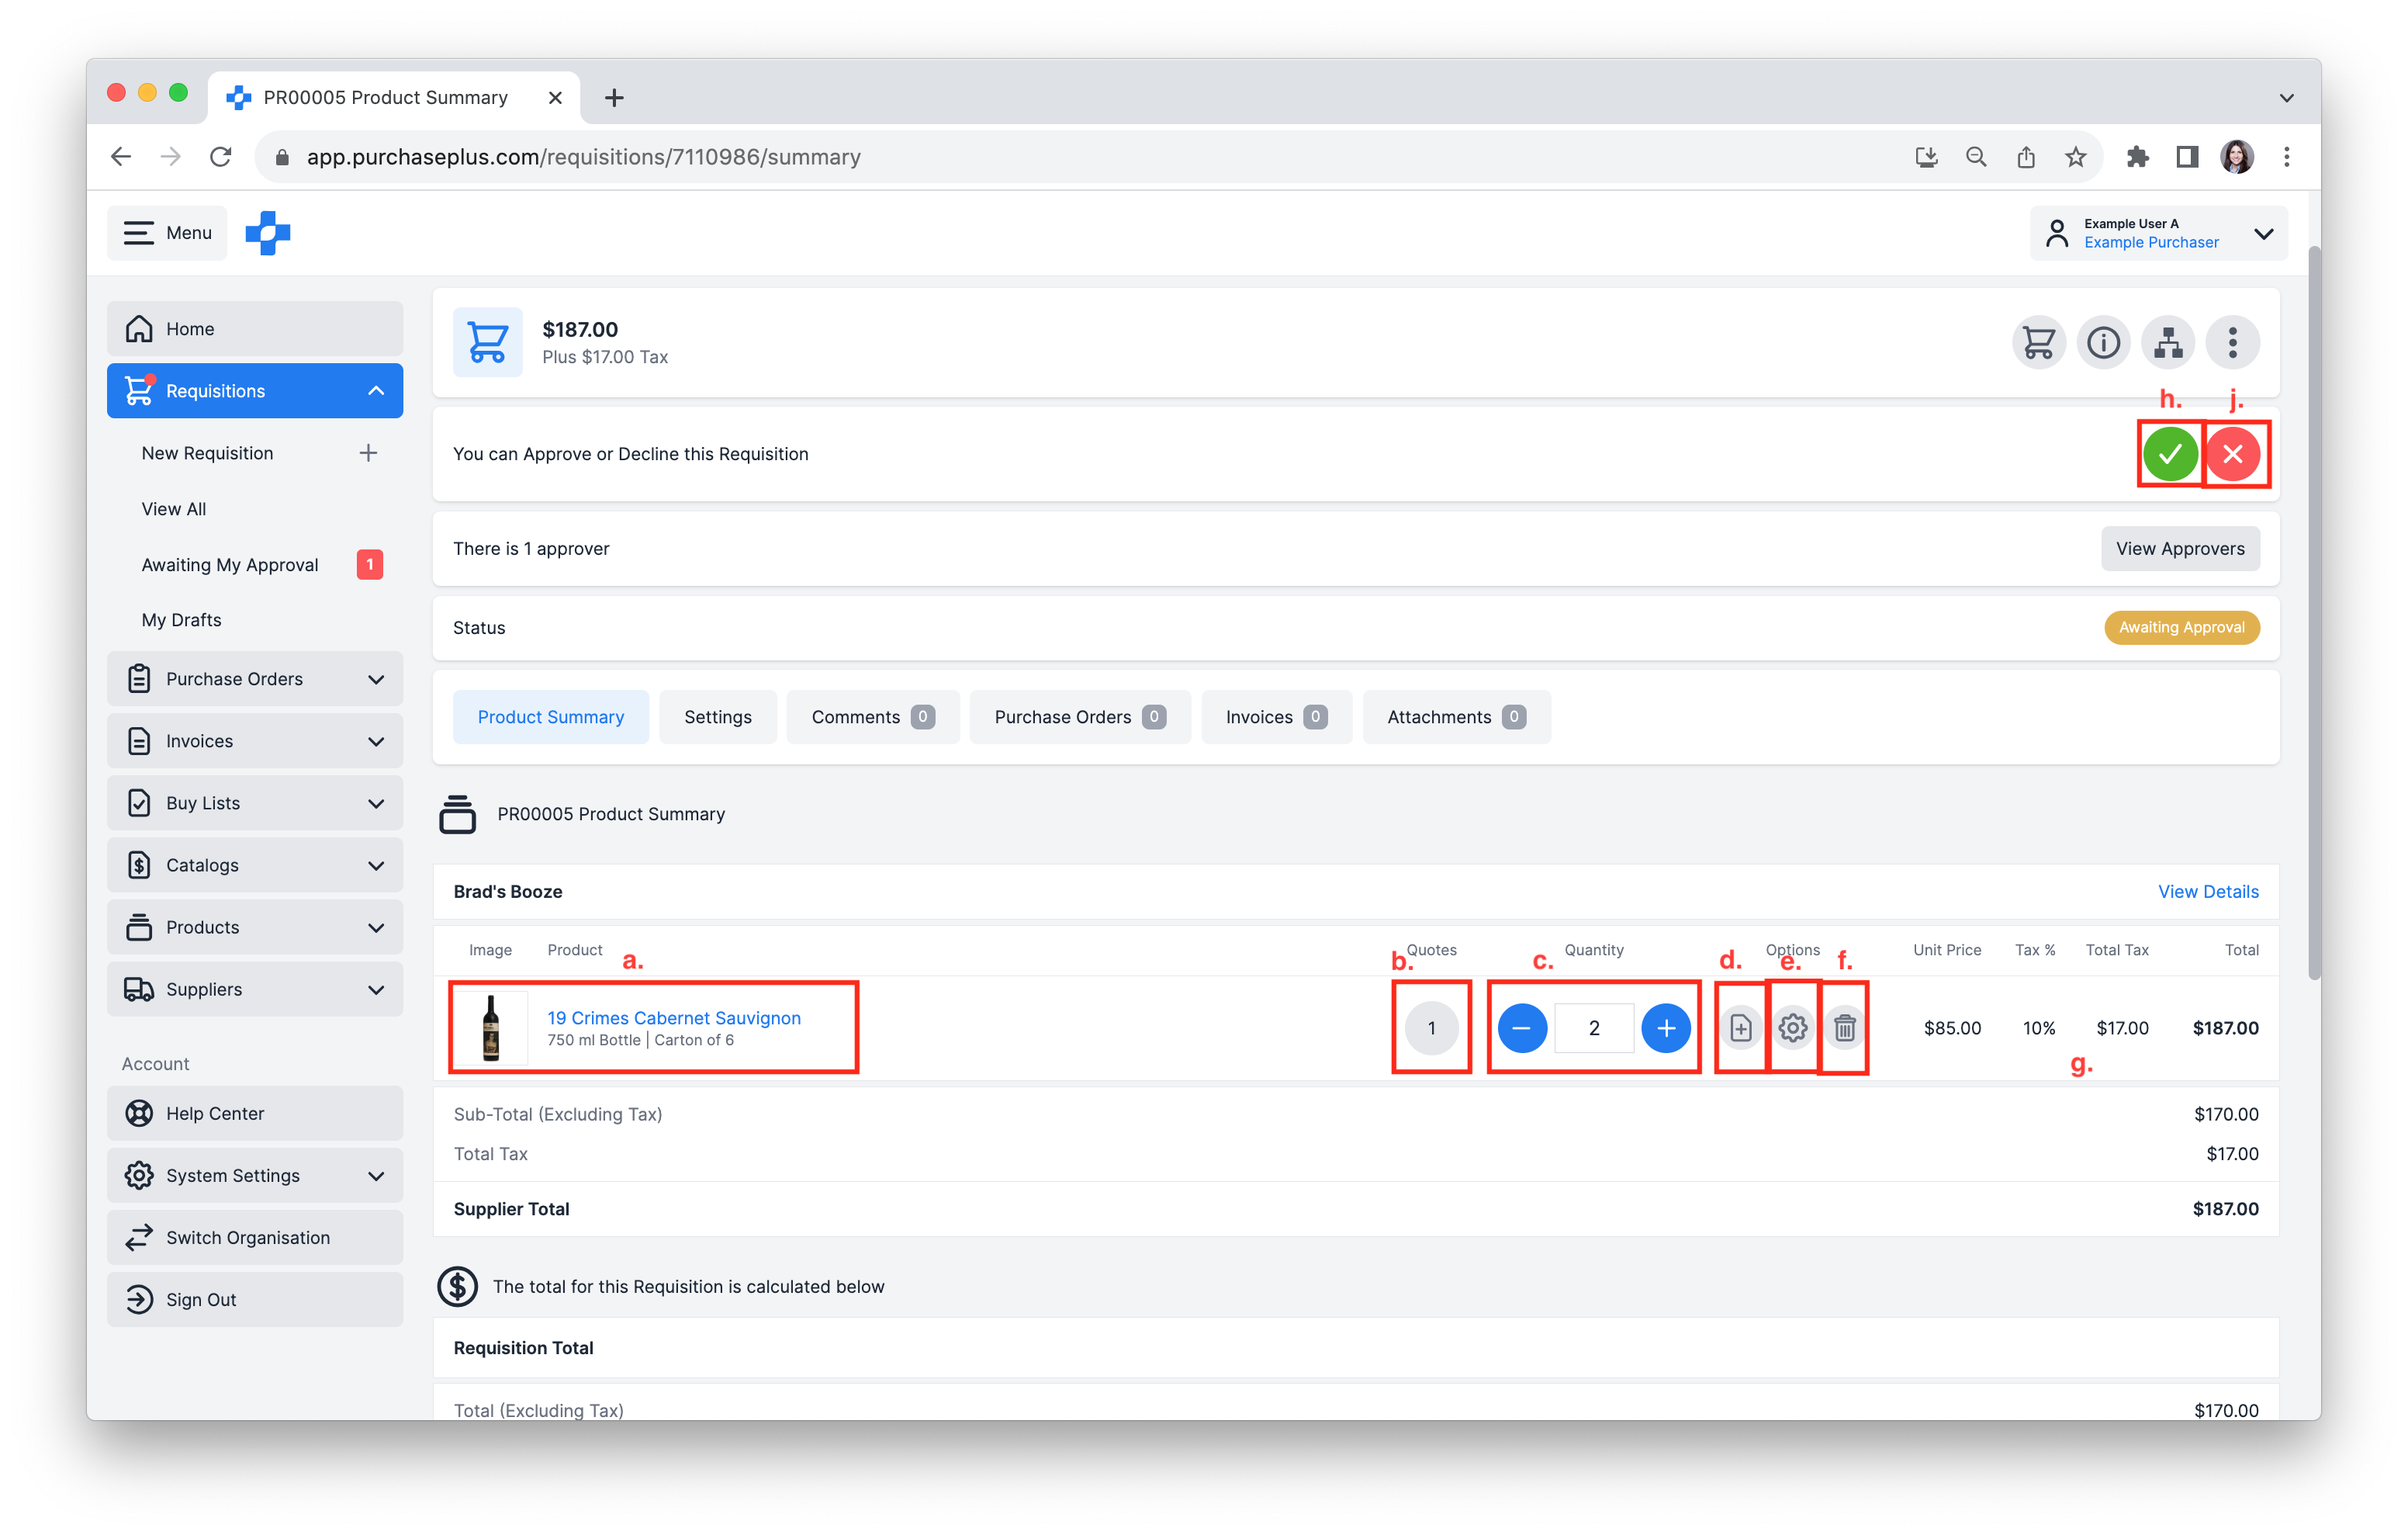Open the three-dot more options menu
Viewport: 2408px width, 1535px height.
2232,343
